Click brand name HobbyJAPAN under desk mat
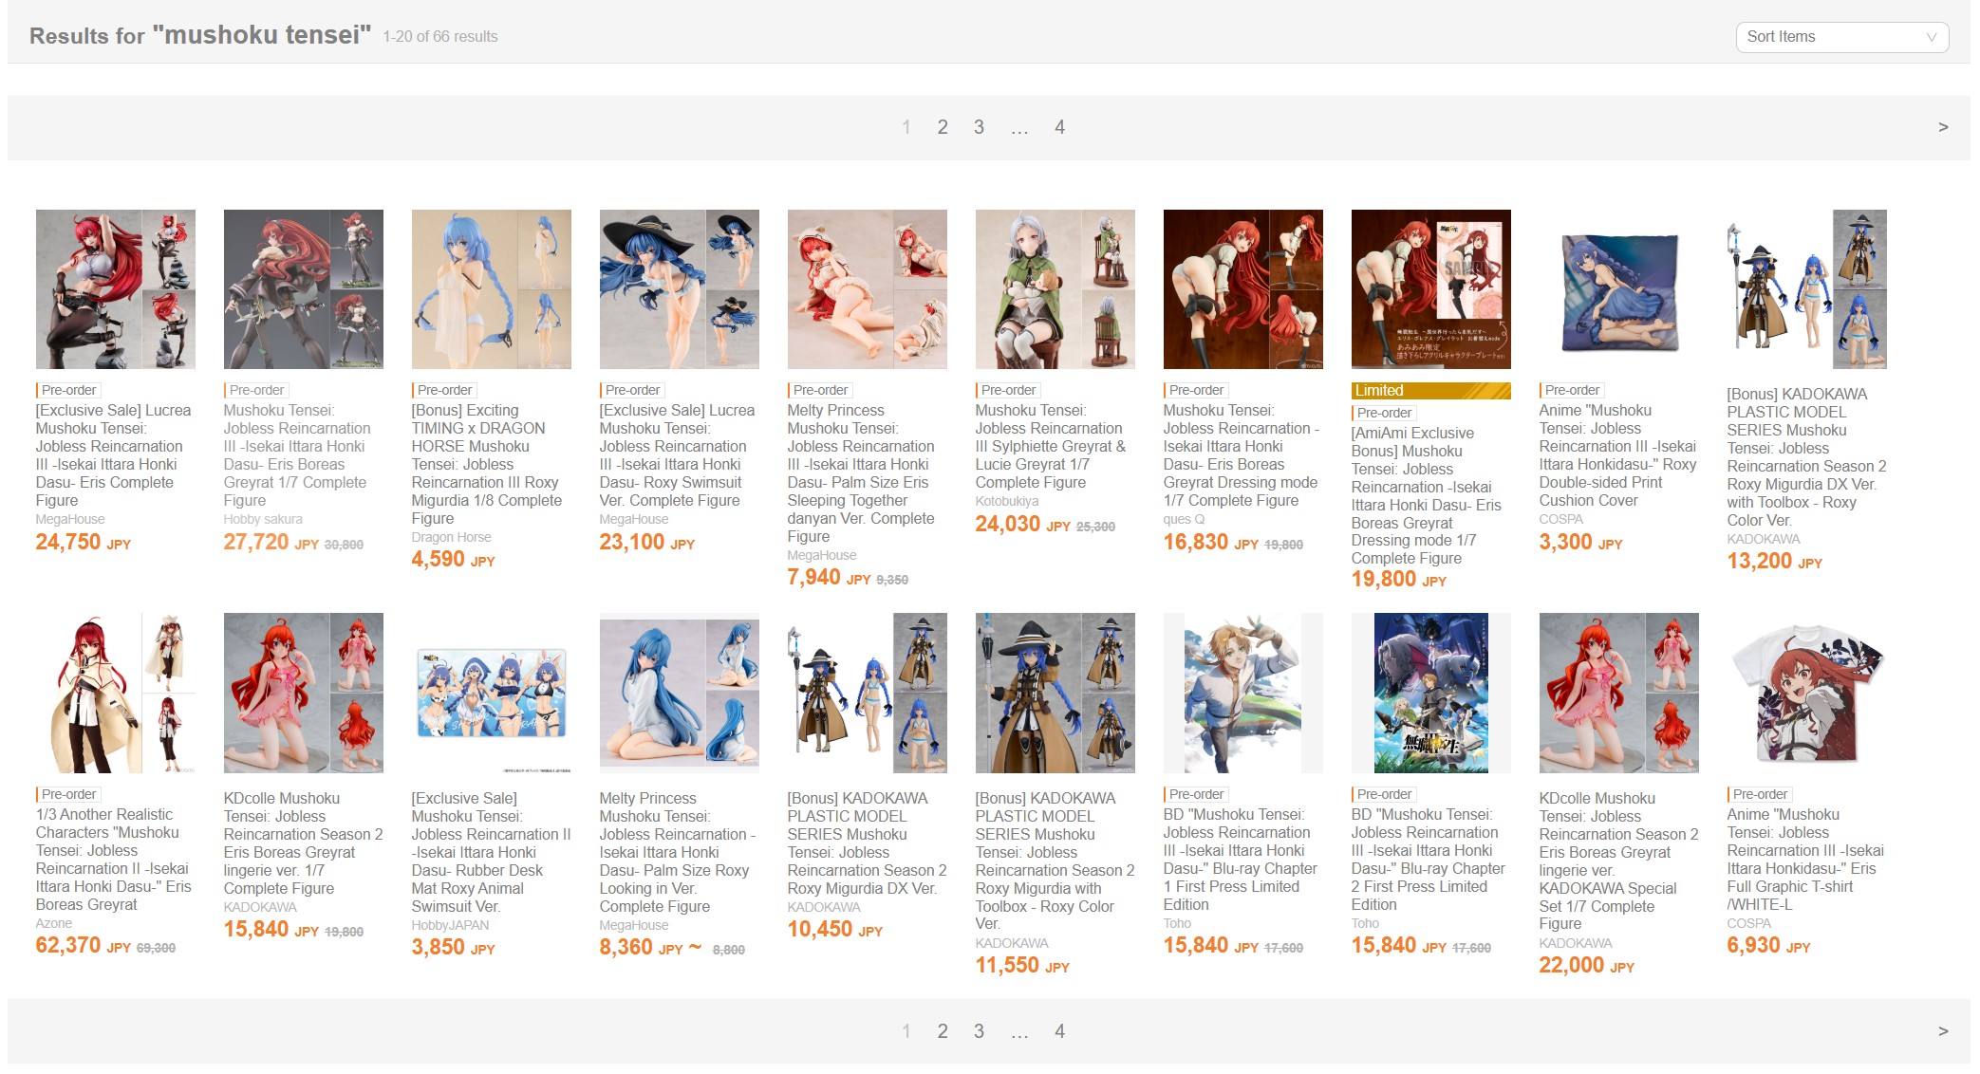 (451, 925)
